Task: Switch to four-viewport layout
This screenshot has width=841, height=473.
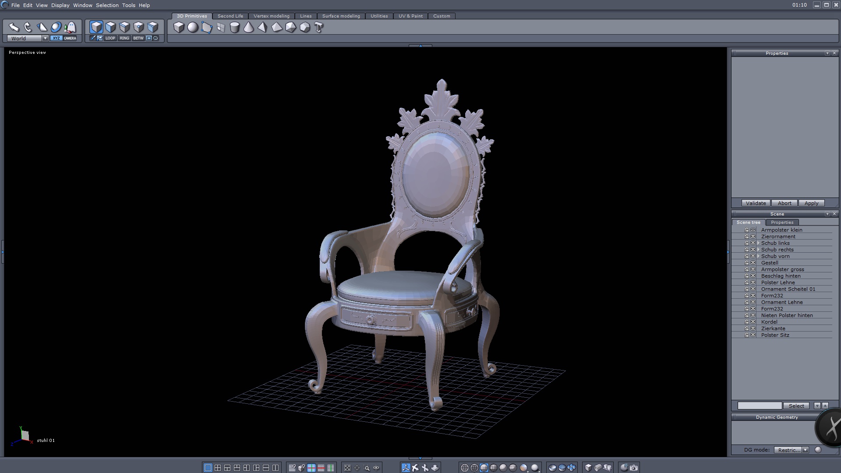Action: tap(218, 468)
